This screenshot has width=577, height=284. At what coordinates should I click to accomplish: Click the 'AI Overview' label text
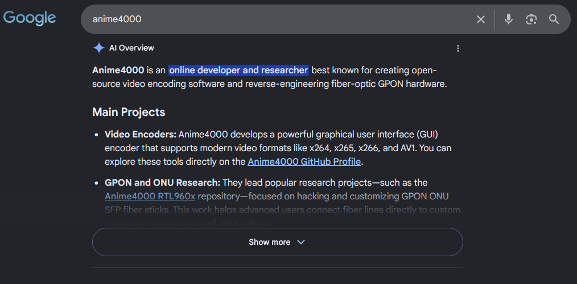coord(132,48)
